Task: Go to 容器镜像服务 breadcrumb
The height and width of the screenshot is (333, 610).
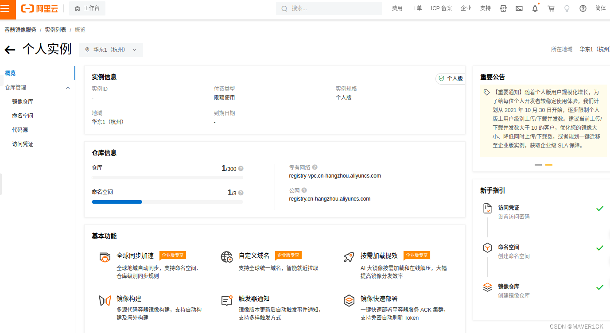Action: 20,30
